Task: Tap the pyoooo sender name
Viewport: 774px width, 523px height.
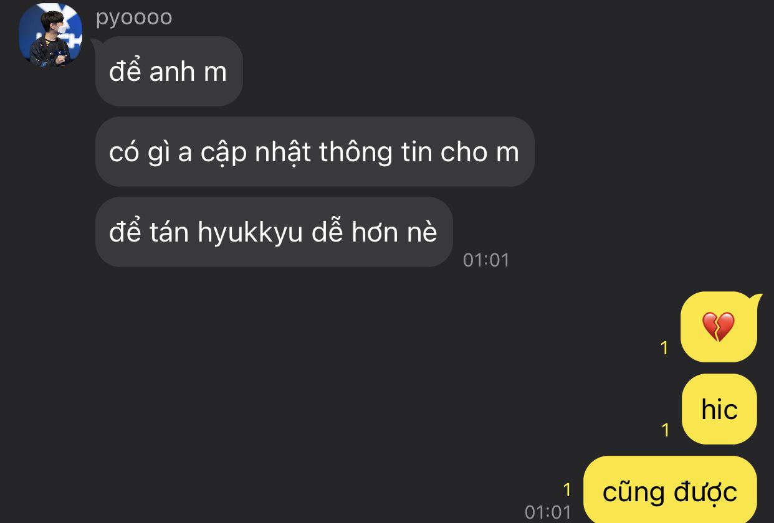Action: pos(134,17)
